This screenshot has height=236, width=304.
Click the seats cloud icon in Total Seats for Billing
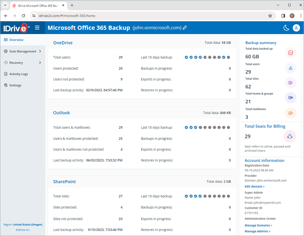coord(290,137)
